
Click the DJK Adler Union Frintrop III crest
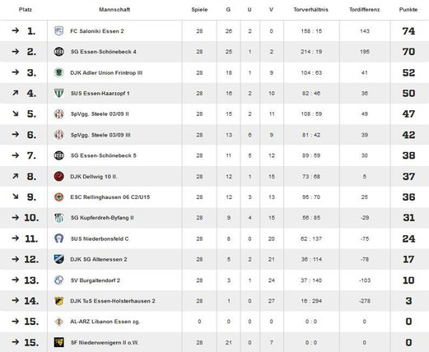(58, 72)
